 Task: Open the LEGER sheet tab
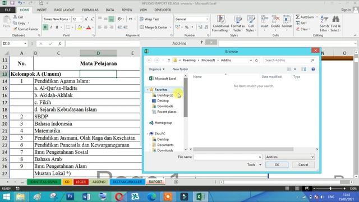coord(81,182)
